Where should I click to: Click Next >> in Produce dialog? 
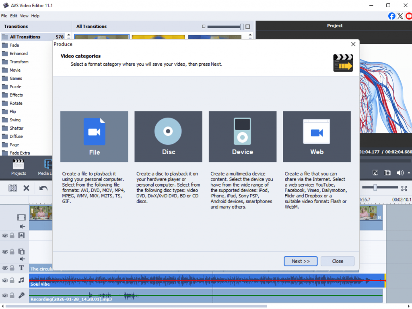[301, 261]
